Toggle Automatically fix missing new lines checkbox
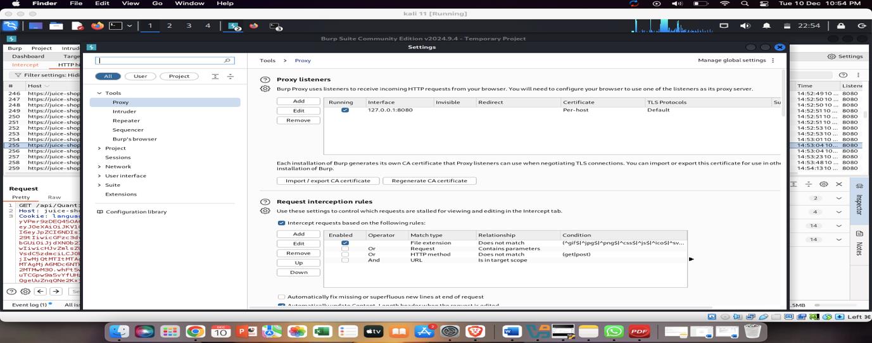 tap(281, 297)
